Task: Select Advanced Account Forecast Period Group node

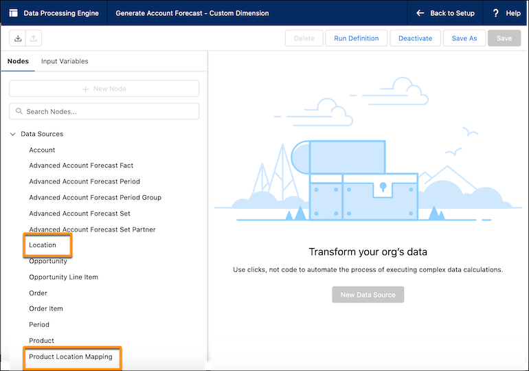Action: [x=95, y=197]
